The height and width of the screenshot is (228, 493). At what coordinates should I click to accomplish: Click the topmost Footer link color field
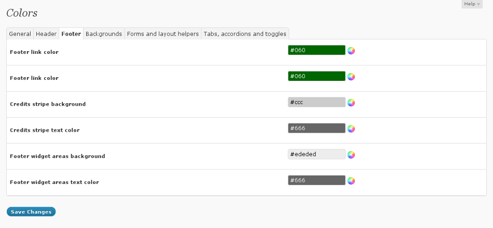coord(317,50)
